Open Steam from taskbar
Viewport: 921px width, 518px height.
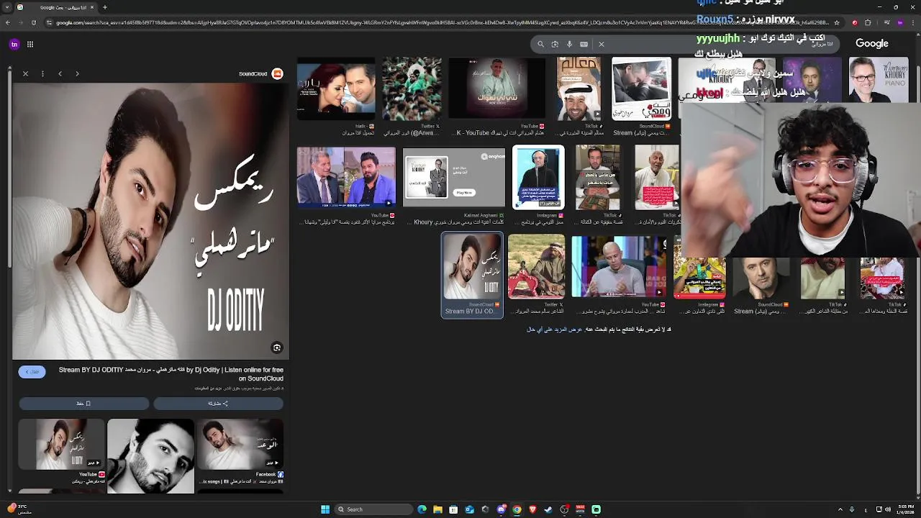tap(548, 509)
